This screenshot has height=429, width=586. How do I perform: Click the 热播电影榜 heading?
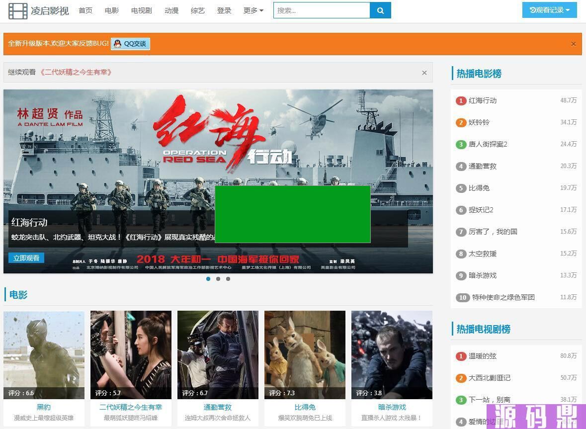click(479, 74)
